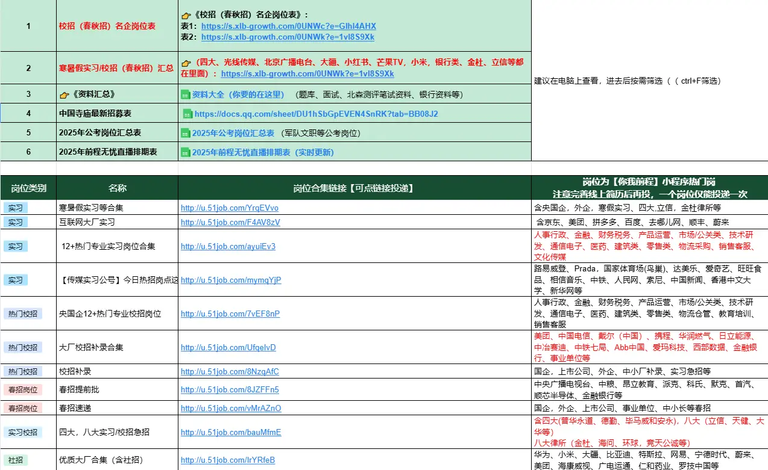This screenshot has height=470, width=768.
Task: Select the 实习校招 category tag
Action: (x=23, y=432)
